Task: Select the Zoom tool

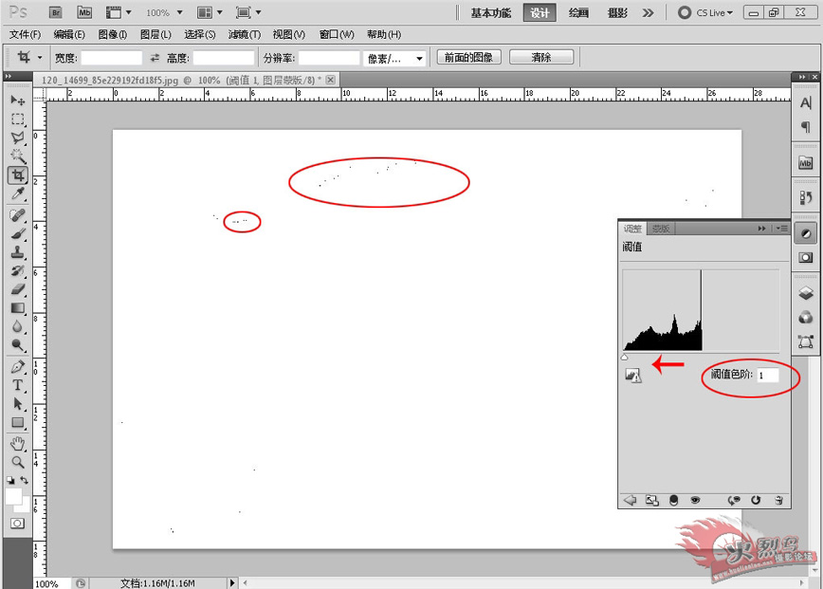Action: 17,462
